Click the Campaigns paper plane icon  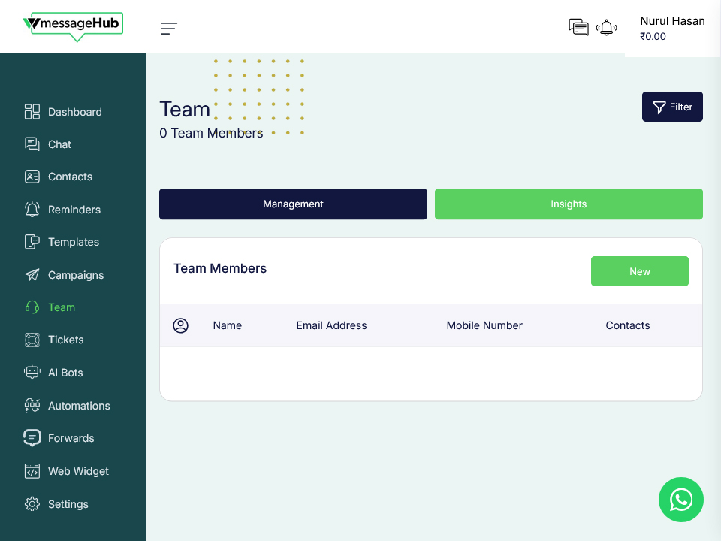(x=32, y=275)
